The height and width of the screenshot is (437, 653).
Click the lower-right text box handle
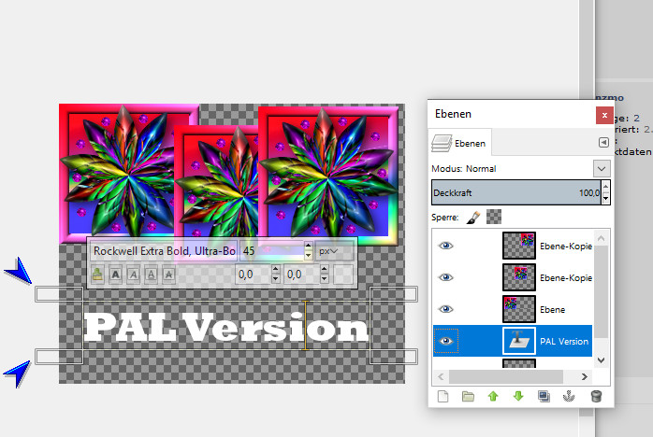[394, 357]
